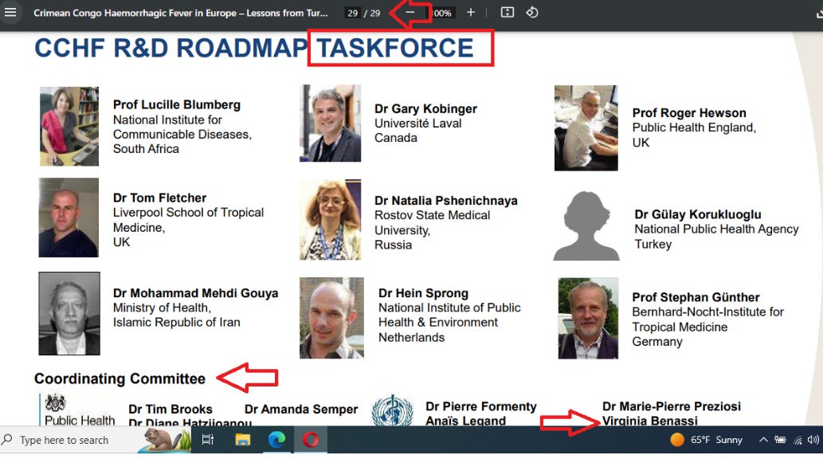Click the name 'Dr Natalia Pshenichnaya'
This screenshot has height=459, width=823.
[446, 201]
